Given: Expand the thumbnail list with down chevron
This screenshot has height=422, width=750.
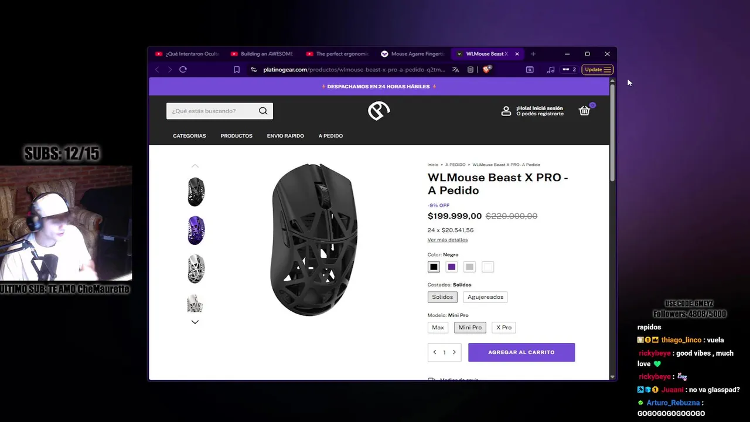Looking at the screenshot, I should tap(195, 322).
